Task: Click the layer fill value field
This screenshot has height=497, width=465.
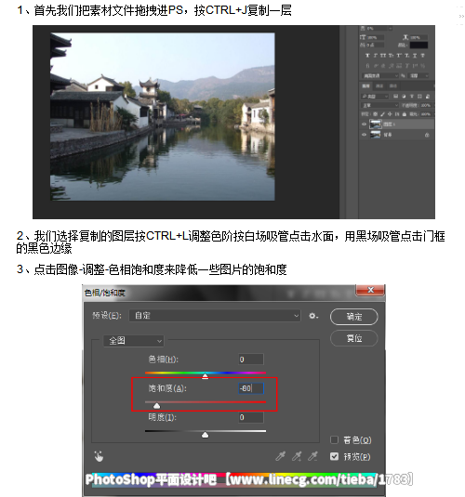Action: point(426,114)
